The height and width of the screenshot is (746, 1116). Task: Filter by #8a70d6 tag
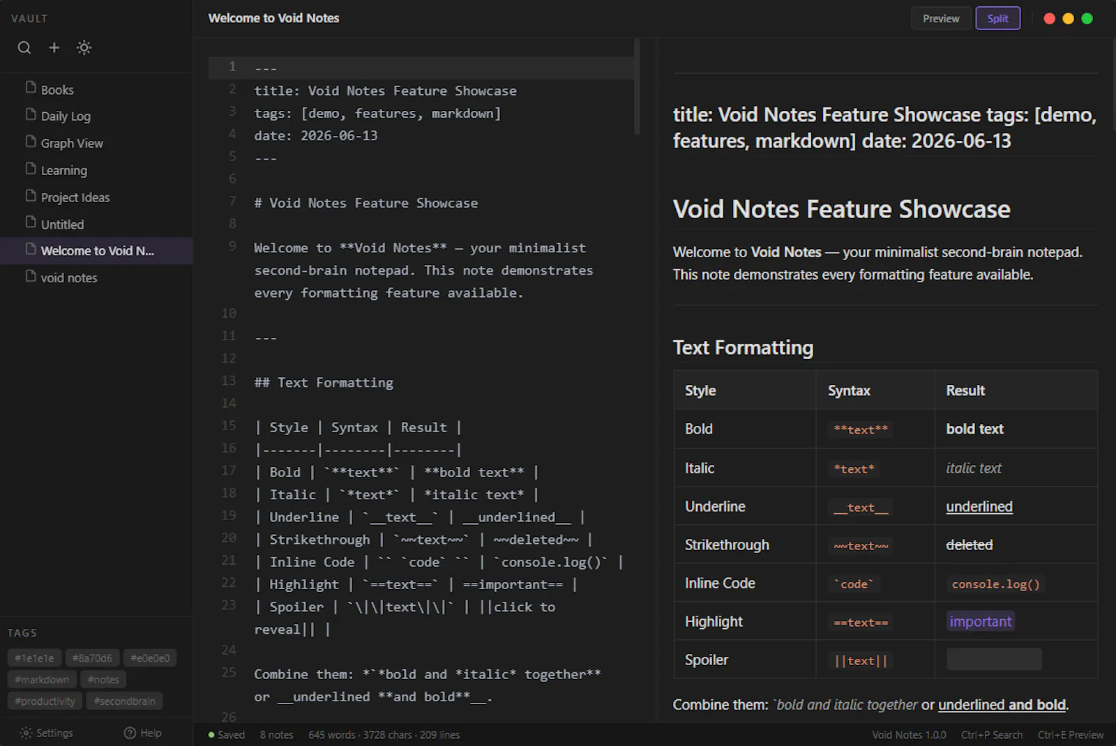coord(92,658)
